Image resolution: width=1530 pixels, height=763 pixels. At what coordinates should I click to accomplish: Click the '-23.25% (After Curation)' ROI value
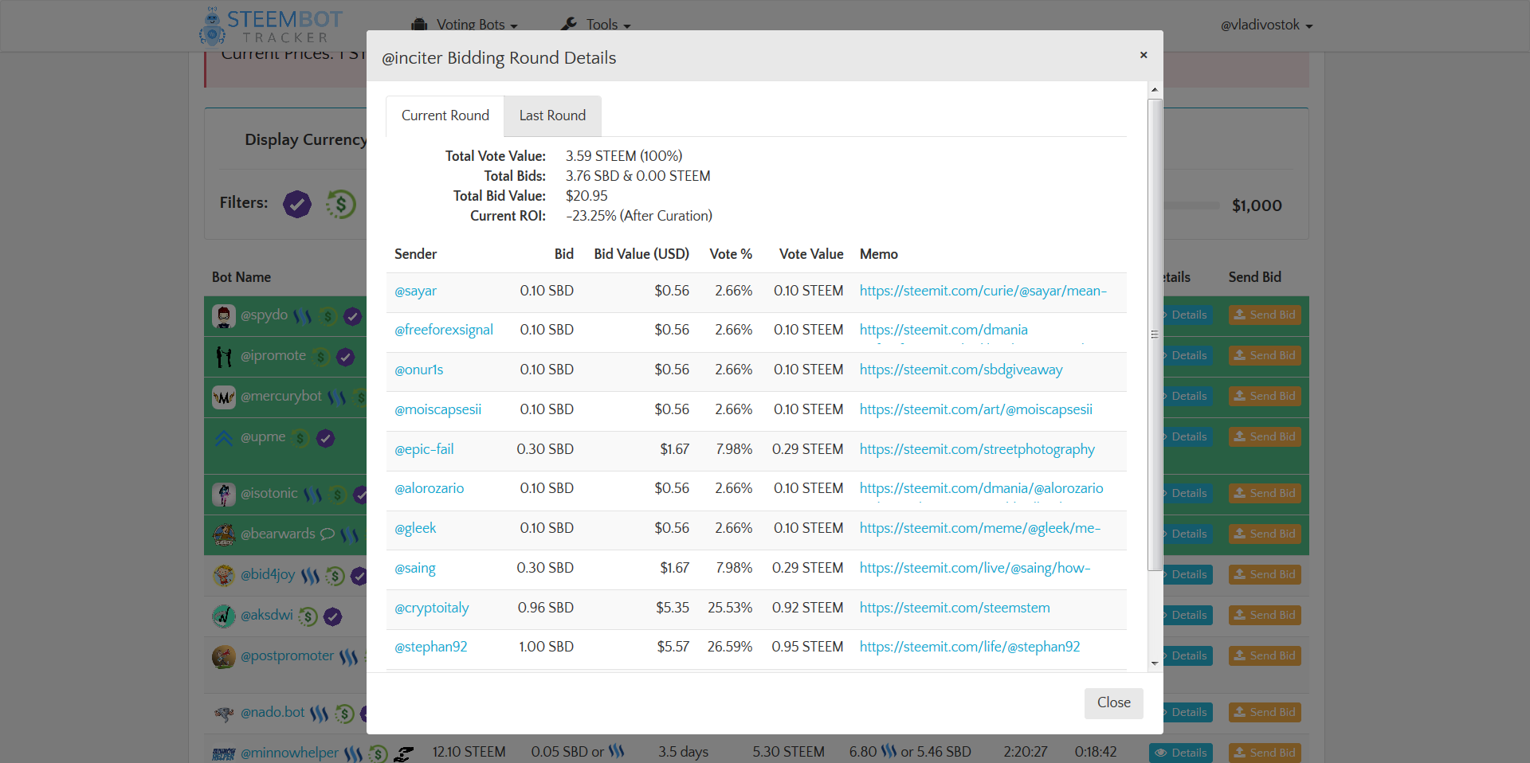pos(639,216)
